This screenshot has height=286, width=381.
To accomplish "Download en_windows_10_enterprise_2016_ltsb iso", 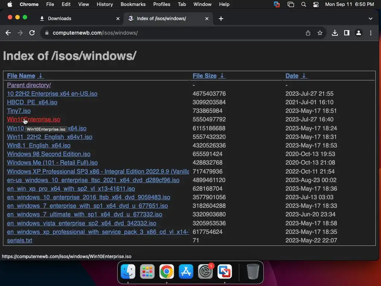I will 89,197.
